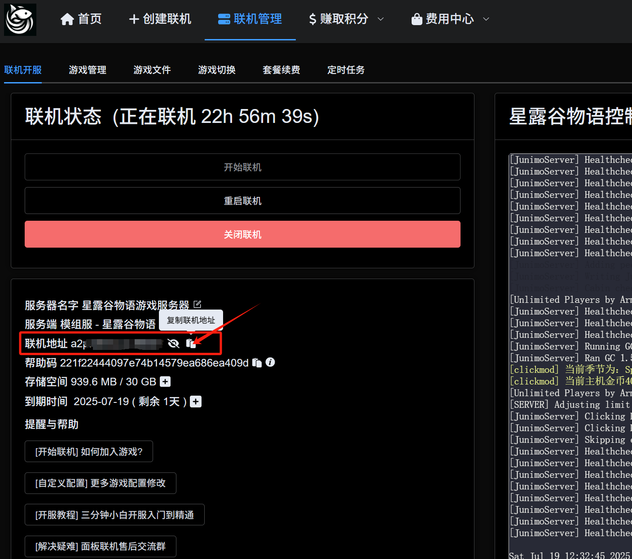
Task: Open the 游戏切换 tab
Action: tap(217, 70)
